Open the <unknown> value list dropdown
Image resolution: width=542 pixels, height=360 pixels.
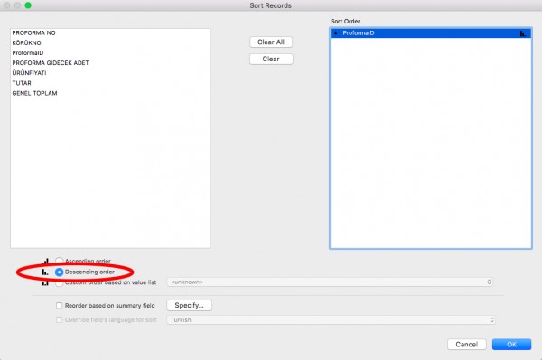[330, 282]
